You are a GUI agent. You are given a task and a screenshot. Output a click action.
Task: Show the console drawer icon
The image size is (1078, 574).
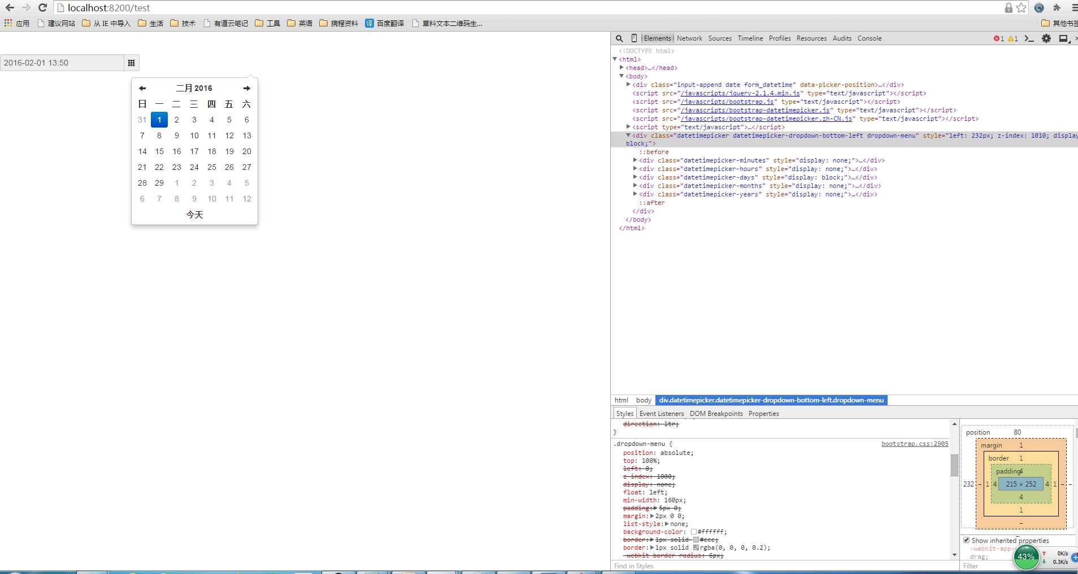tap(1029, 38)
